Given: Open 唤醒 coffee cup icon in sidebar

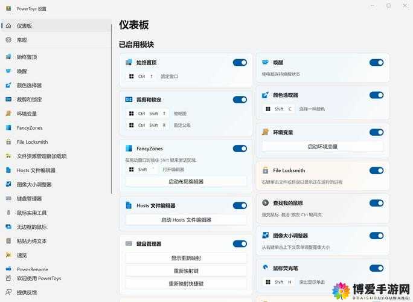Looking at the screenshot, I should tap(8, 71).
